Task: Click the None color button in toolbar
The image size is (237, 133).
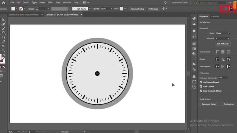Action: (4, 66)
